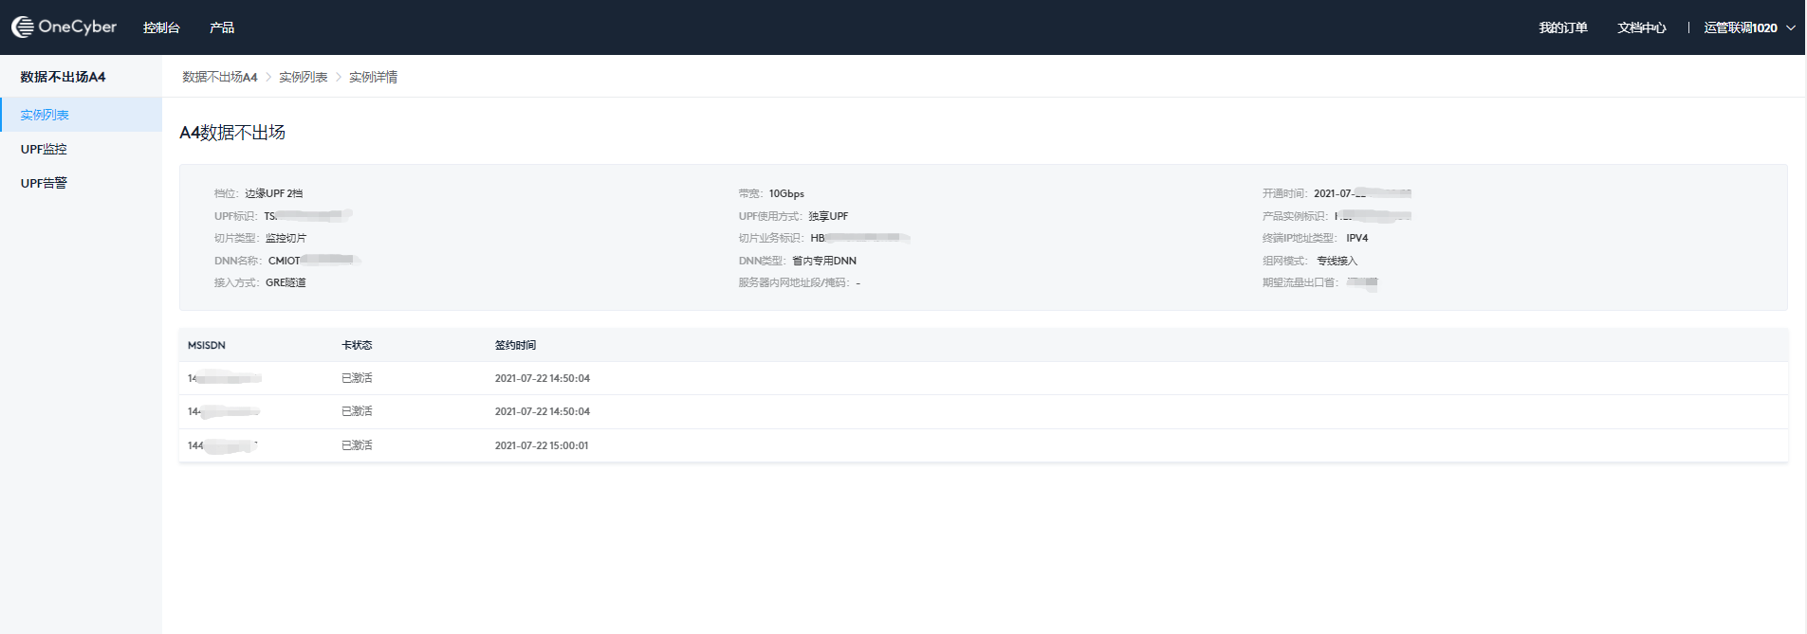Click the MSISDN column header
Screen dimensions: 1807x634
(x=206, y=345)
